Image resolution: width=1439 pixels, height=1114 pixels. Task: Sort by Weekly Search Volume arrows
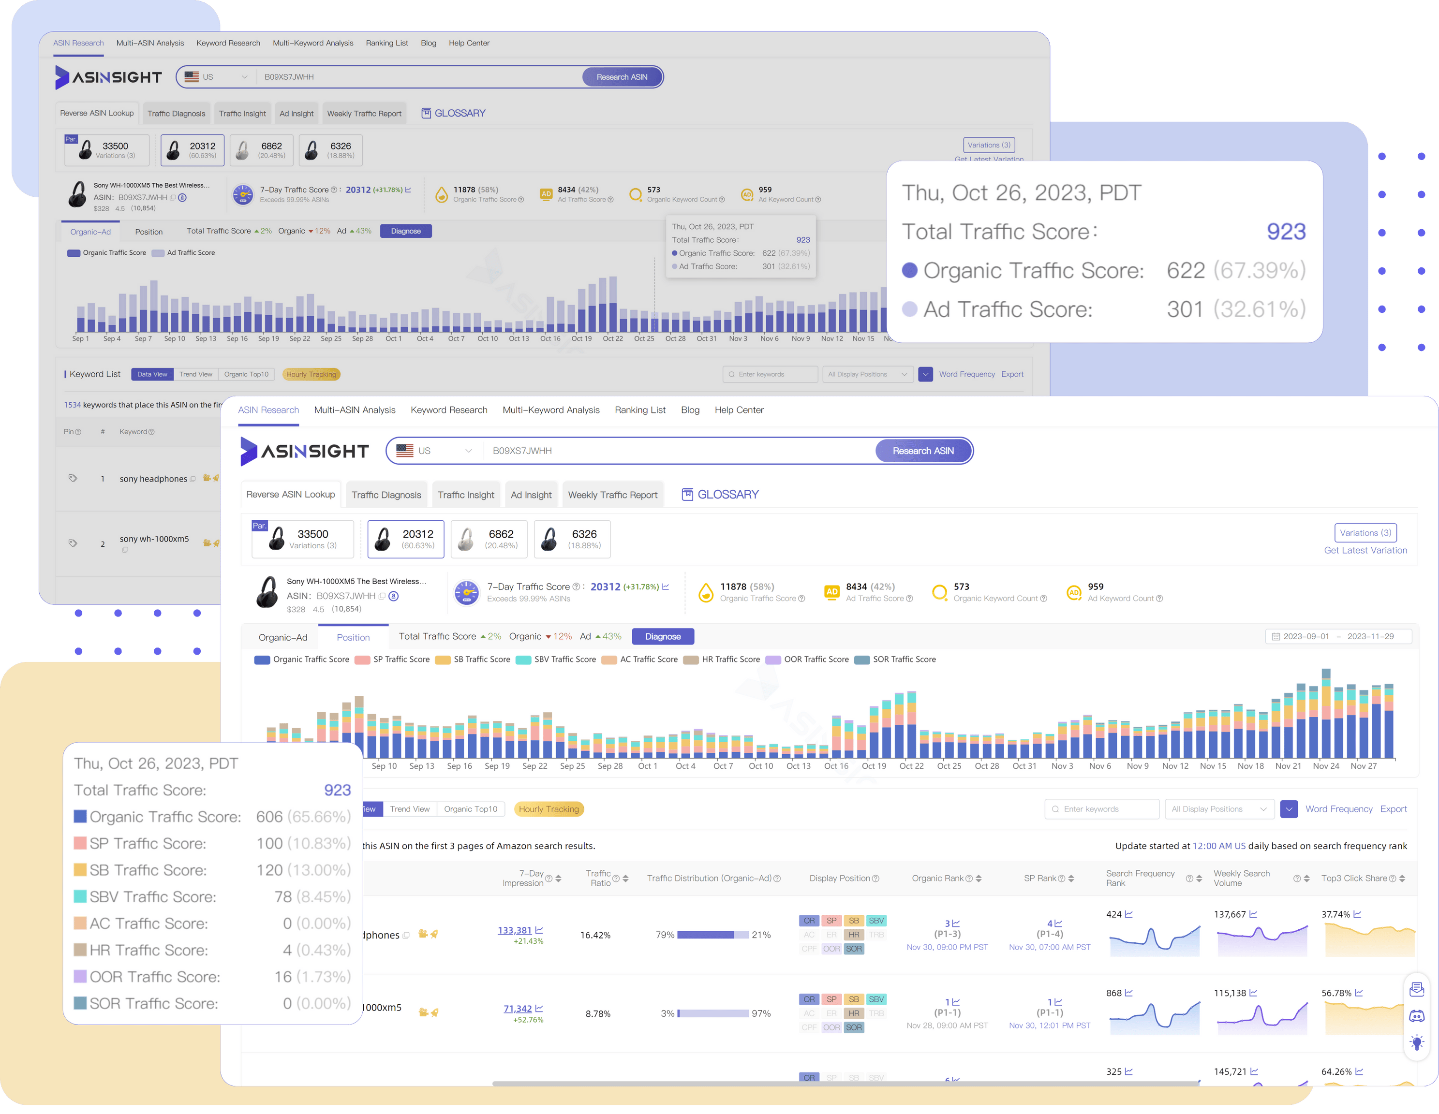tap(1306, 878)
